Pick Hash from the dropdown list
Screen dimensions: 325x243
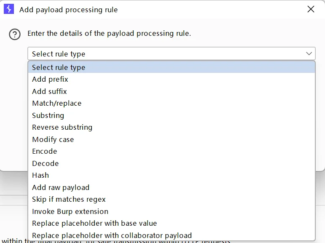[x=40, y=175]
